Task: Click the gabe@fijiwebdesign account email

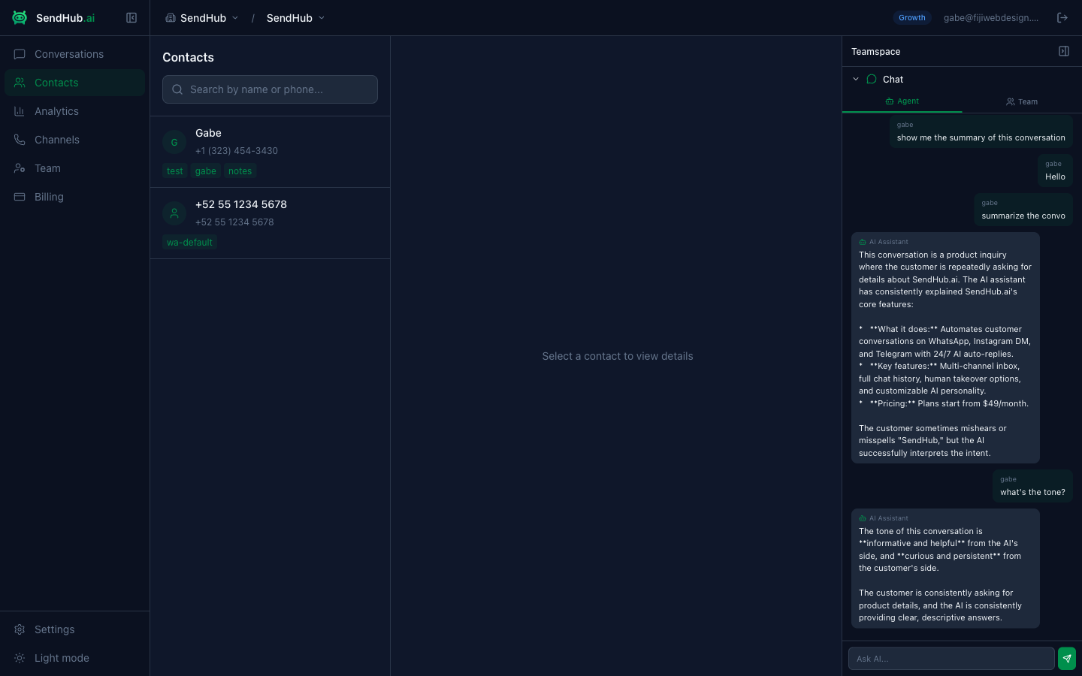Action: 990,18
